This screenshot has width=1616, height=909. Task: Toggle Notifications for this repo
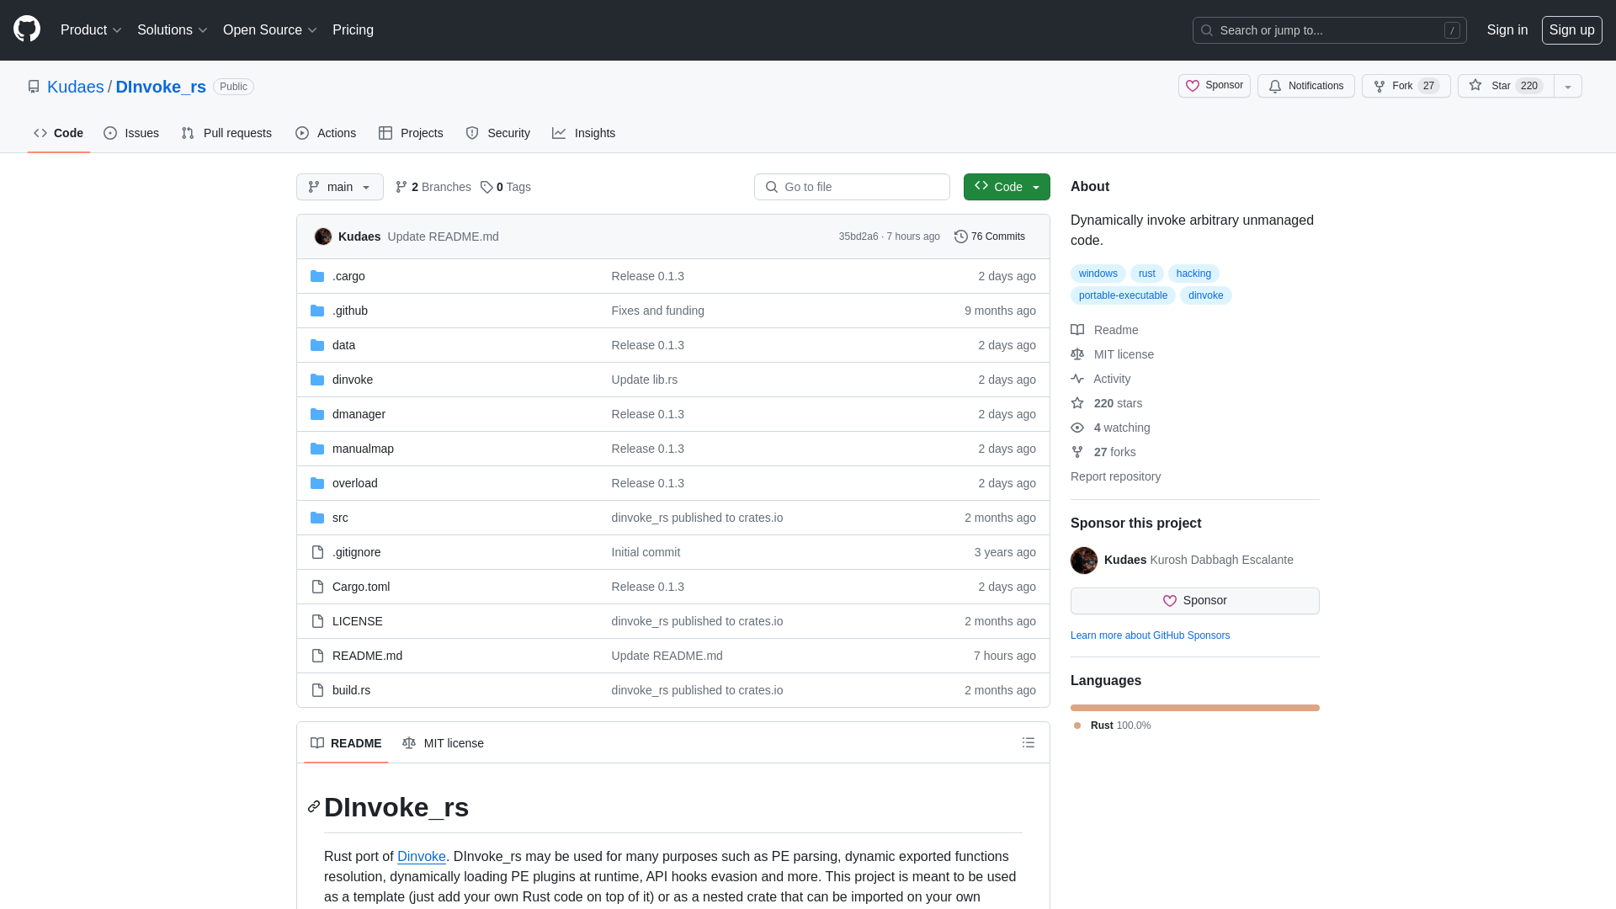(1306, 86)
